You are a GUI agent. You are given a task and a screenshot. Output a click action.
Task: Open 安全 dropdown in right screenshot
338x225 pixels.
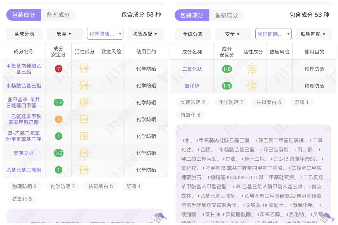tap(233, 34)
